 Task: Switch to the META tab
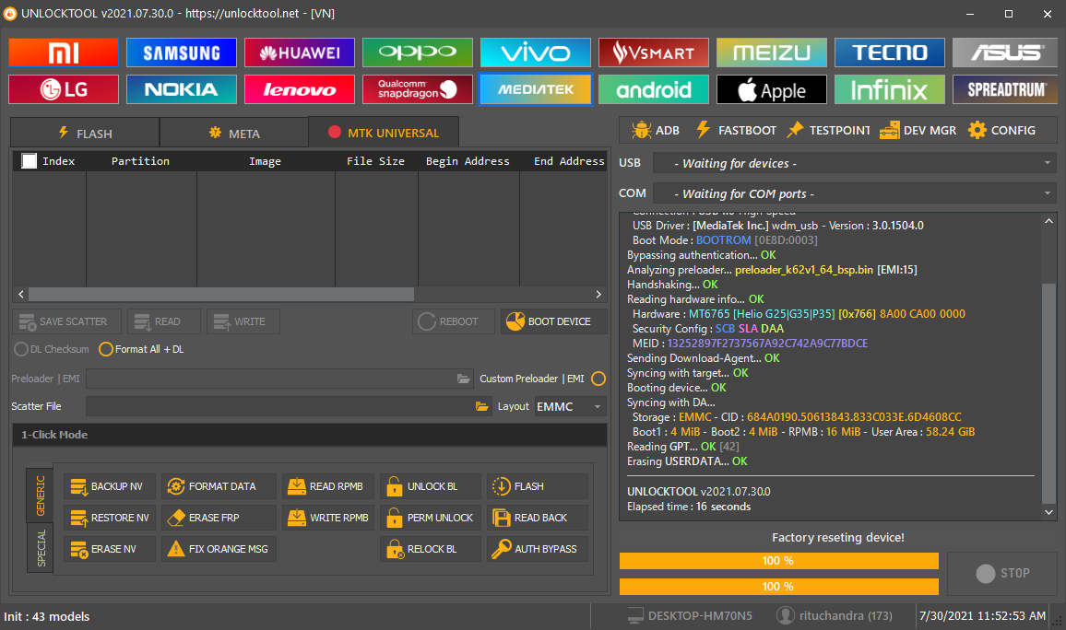pos(234,133)
